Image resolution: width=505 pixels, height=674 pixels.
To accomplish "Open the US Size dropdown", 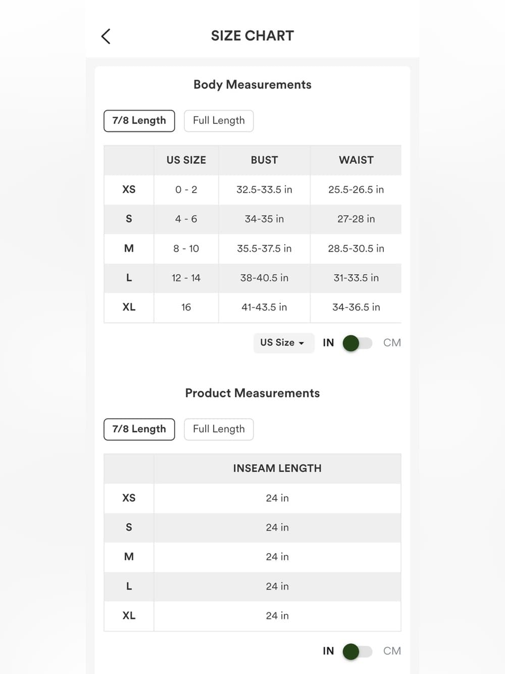I will coord(283,343).
